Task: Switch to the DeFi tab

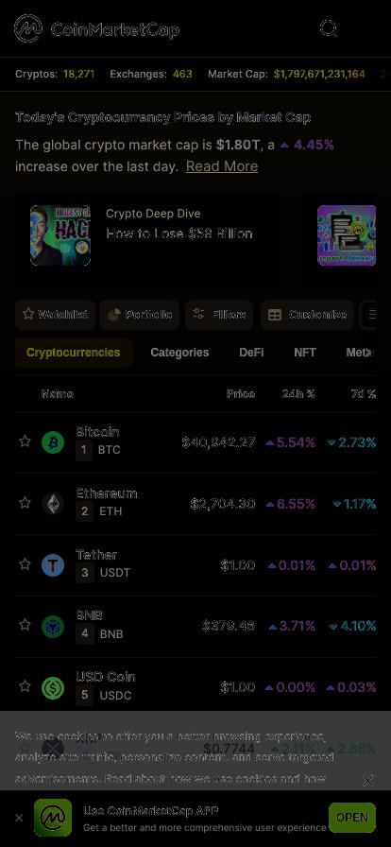Action: click(251, 353)
